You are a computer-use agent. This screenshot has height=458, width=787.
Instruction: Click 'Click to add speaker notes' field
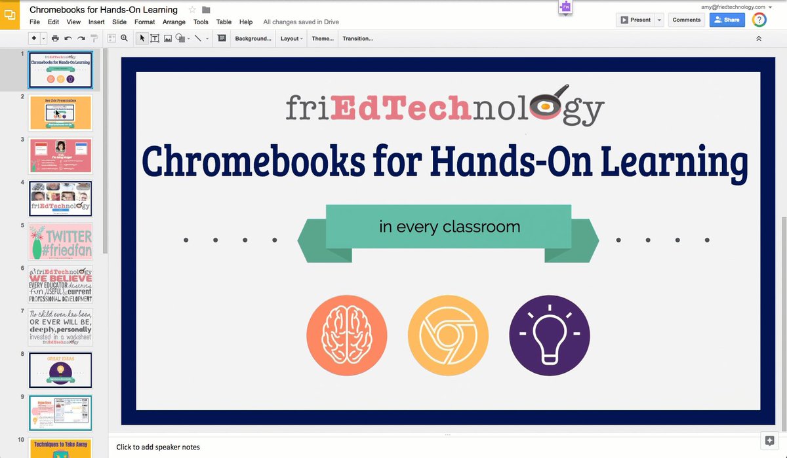[x=158, y=447]
